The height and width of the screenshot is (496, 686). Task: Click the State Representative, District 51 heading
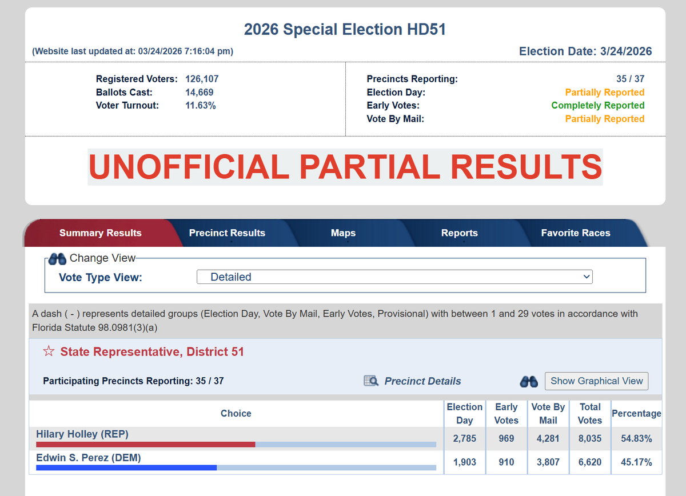point(152,352)
